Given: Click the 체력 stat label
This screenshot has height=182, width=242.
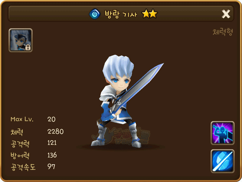Looking at the screenshot, I should 17,132.
